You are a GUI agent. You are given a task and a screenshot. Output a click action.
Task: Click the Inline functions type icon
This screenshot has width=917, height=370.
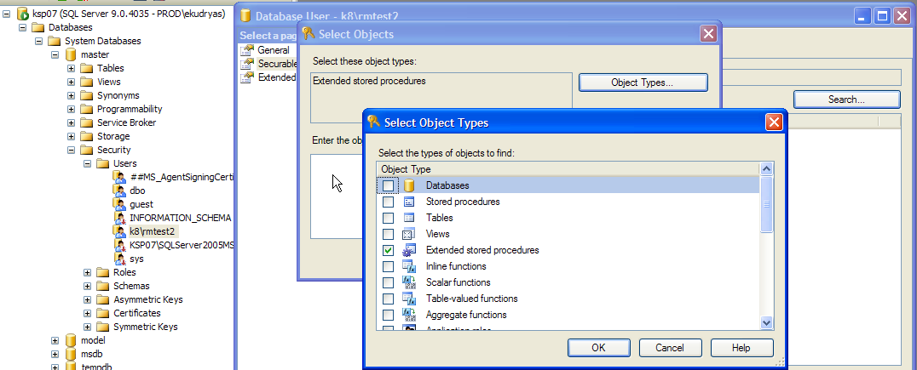(409, 266)
